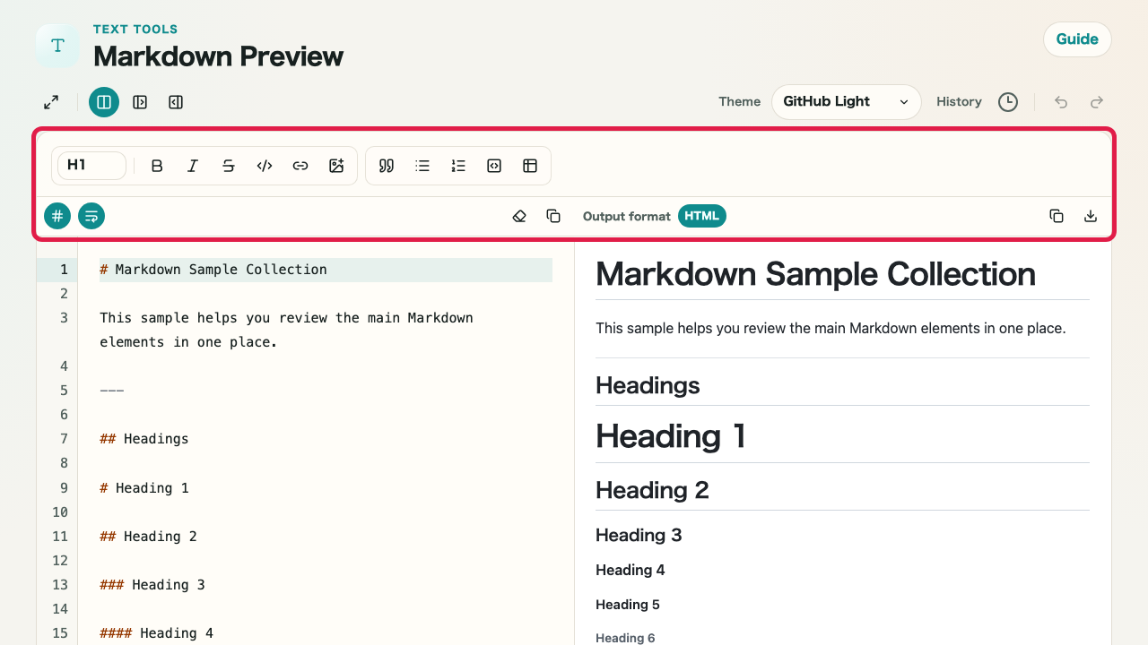Click the 'Heading 3' preview heading
Viewport: 1148px width, 645px height.
click(639, 535)
